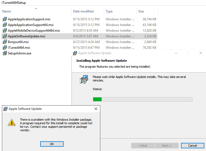Select the AppleApplicationSupport.msi file name

click(29, 19)
